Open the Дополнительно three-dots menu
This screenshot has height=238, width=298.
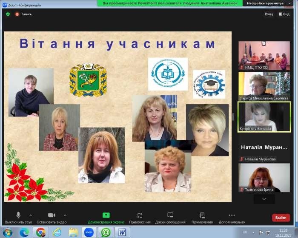point(232,215)
